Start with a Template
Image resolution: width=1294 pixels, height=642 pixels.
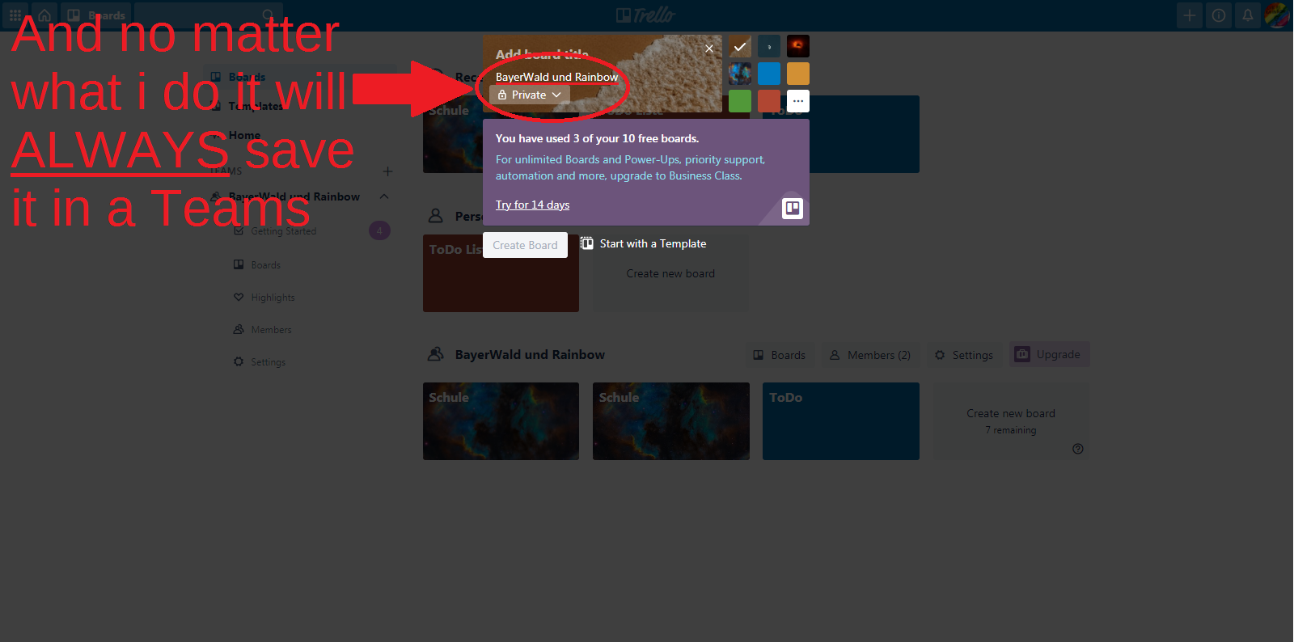(x=644, y=243)
